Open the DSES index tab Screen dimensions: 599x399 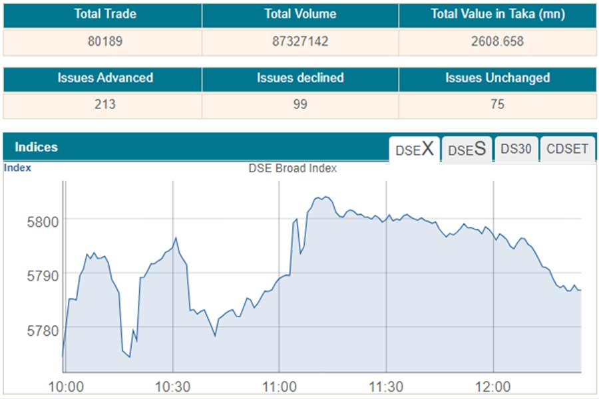(x=467, y=149)
